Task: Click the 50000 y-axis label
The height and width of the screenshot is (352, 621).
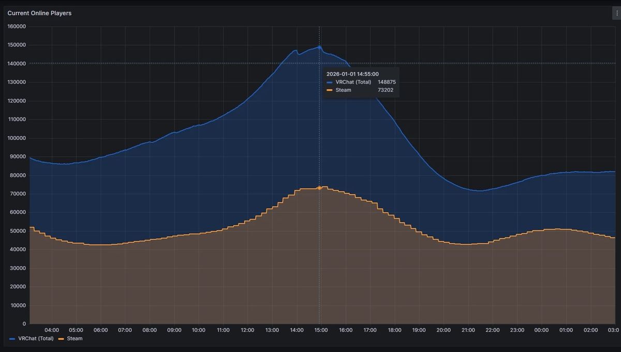Action: pos(18,231)
